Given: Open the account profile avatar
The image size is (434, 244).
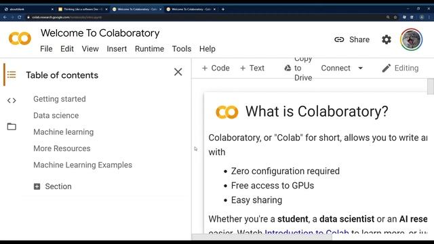Looking at the screenshot, I should (412, 39).
